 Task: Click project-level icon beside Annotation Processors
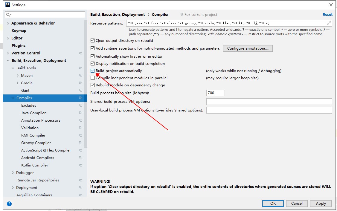80,120
